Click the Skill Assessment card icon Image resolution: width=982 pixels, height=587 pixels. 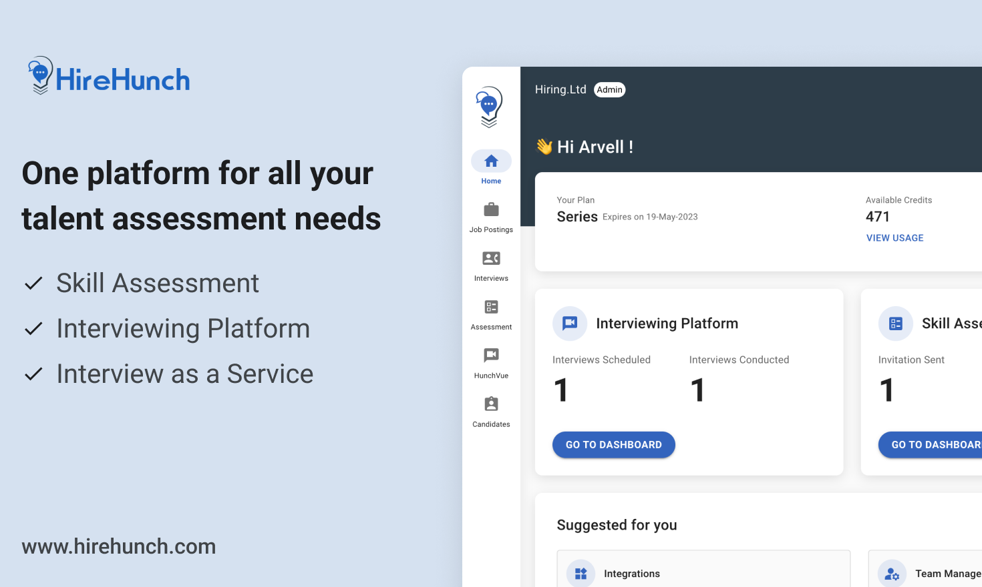(896, 324)
